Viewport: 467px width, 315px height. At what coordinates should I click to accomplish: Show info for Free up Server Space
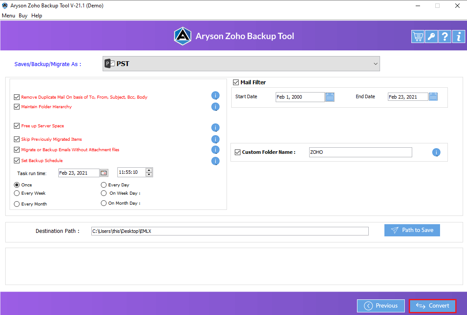215,128
